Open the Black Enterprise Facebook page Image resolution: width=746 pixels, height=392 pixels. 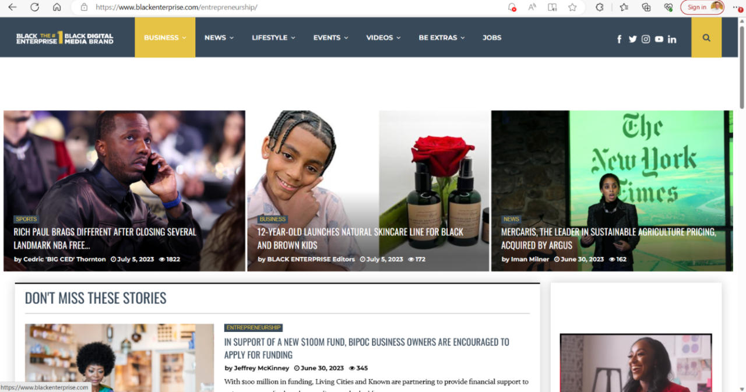tap(619, 39)
